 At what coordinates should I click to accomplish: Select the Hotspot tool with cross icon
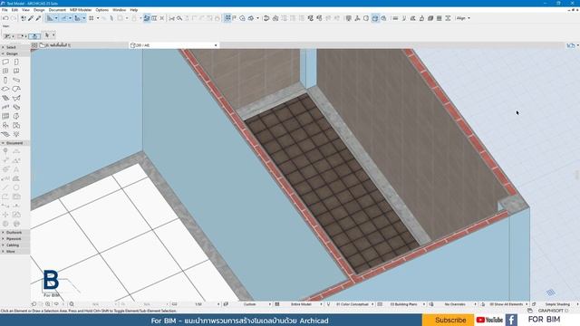tap(5, 215)
